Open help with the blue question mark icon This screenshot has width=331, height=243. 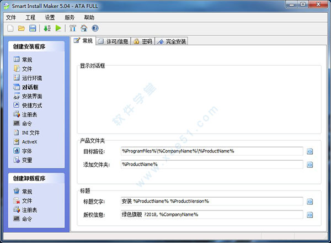pos(95,28)
